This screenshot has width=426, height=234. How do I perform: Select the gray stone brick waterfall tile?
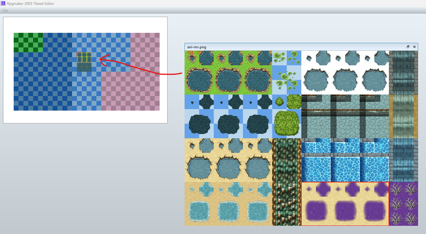[x=403, y=73]
